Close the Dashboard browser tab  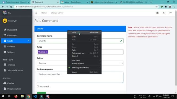[58, 2]
